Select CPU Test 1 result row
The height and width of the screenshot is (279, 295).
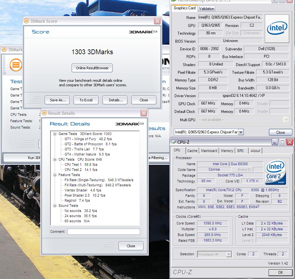pos(81,165)
